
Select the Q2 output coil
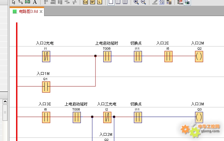coord(199,56)
